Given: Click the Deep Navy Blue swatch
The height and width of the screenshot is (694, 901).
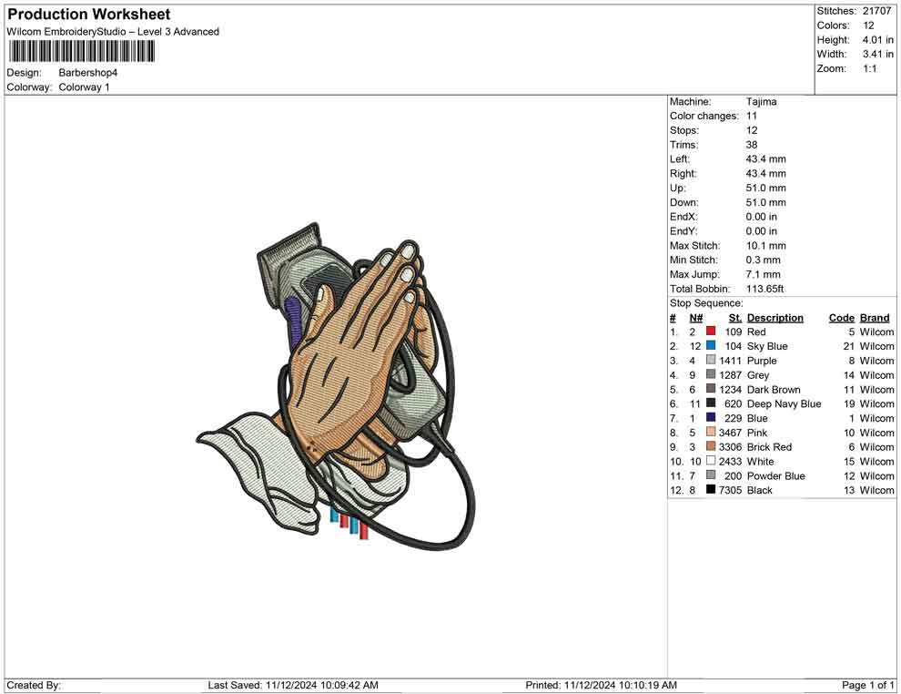Looking at the screenshot, I should pos(711,404).
